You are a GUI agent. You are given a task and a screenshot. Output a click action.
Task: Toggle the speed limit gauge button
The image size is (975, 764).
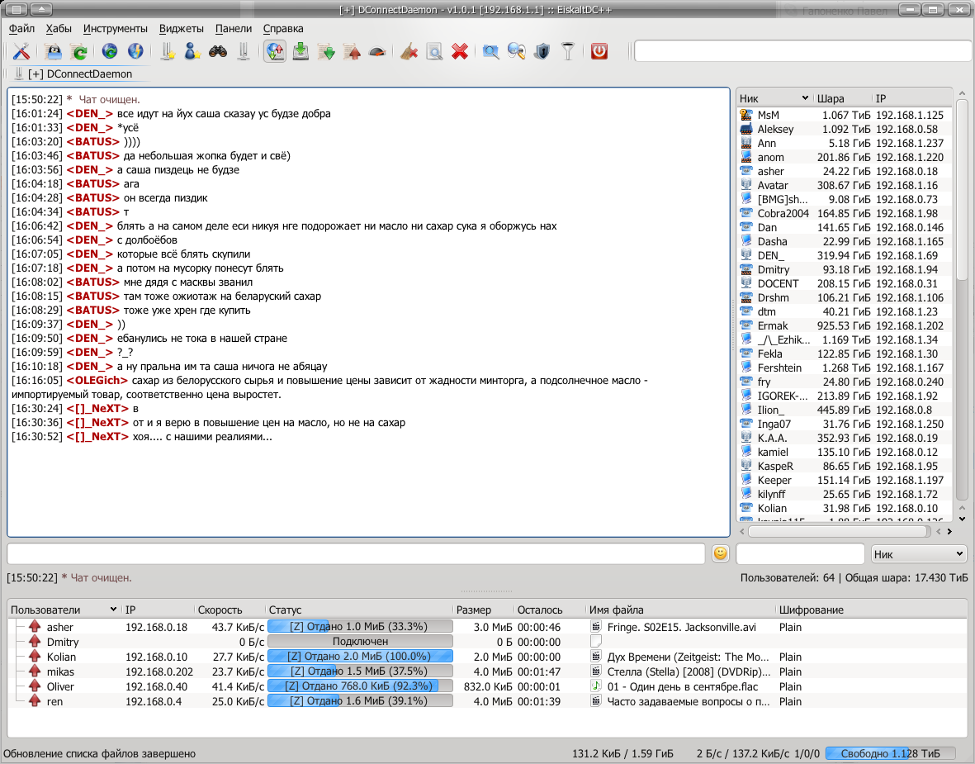click(377, 51)
